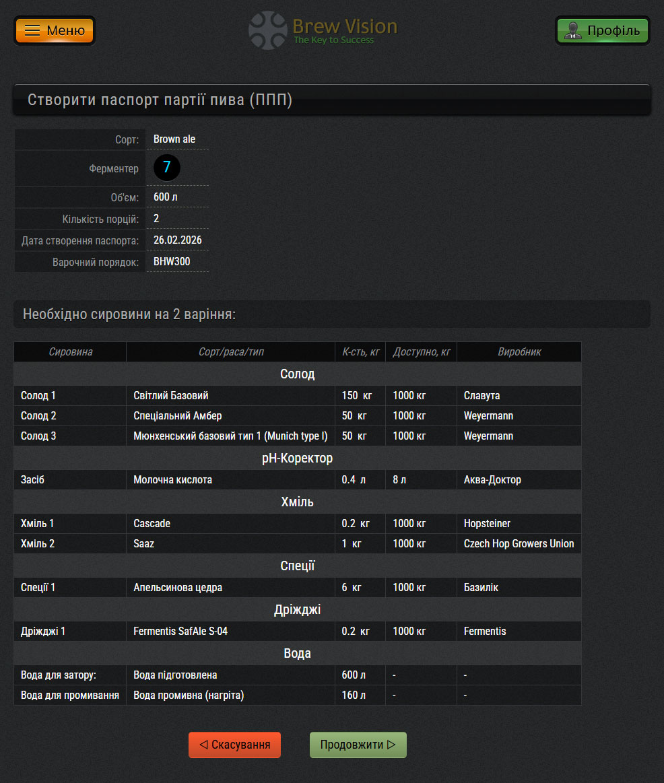
Task: Select the Апельсинова цедра spice cell
Action: pyautogui.click(x=178, y=588)
